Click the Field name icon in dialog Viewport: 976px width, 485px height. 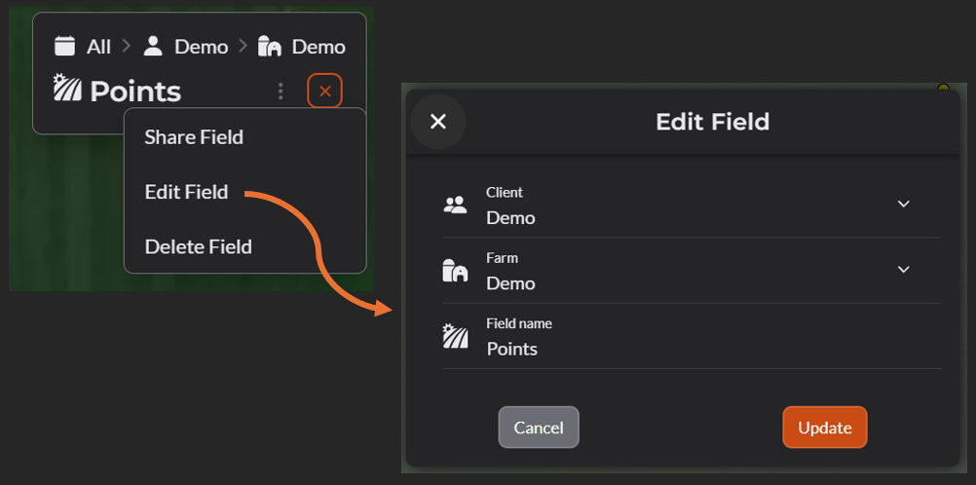click(455, 336)
